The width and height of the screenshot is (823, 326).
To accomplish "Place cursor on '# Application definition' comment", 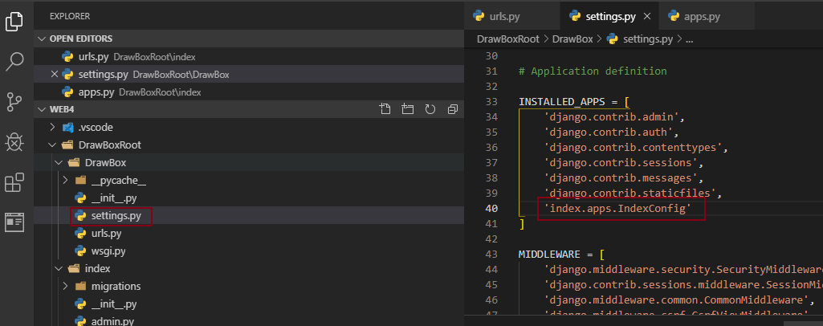I will (x=593, y=71).
